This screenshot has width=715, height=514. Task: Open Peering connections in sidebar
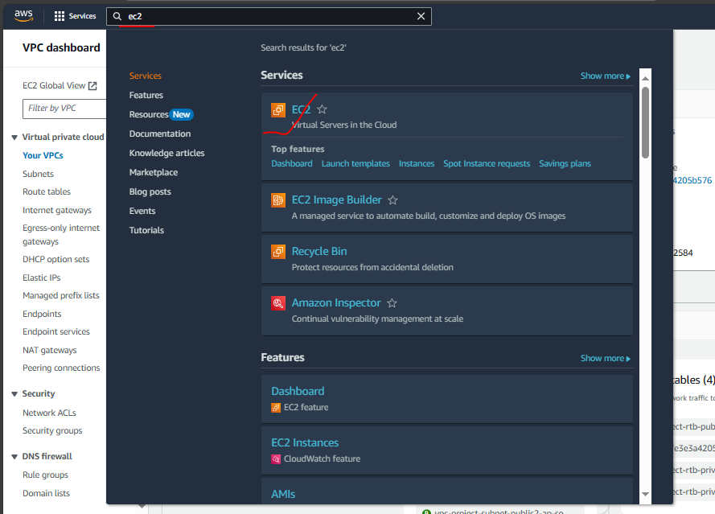point(61,368)
